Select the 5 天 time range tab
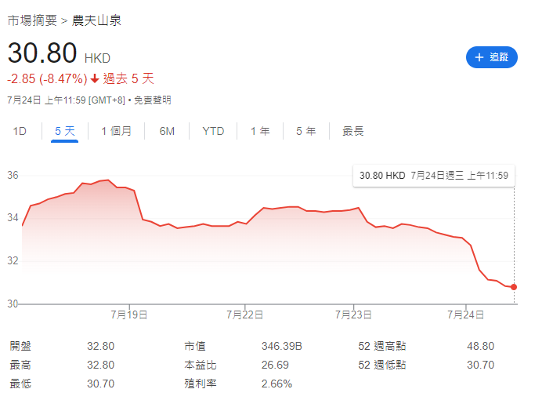The height and width of the screenshot is (400, 553). click(x=65, y=131)
